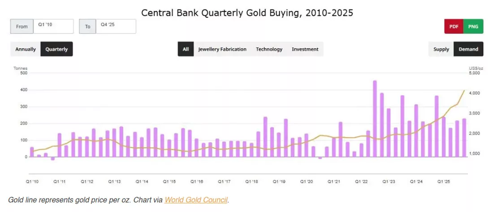Open the Technology tab

tap(269, 49)
